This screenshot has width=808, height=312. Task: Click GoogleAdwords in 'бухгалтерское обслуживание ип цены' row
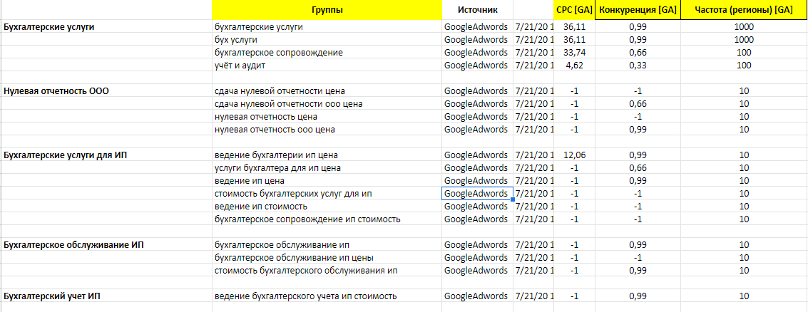tap(477, 257)
